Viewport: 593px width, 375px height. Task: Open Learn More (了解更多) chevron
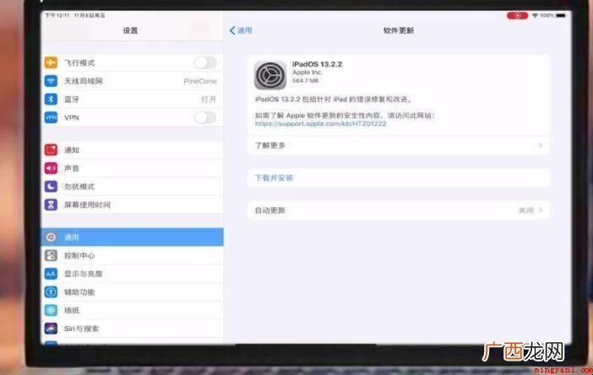tap(541, 145)
